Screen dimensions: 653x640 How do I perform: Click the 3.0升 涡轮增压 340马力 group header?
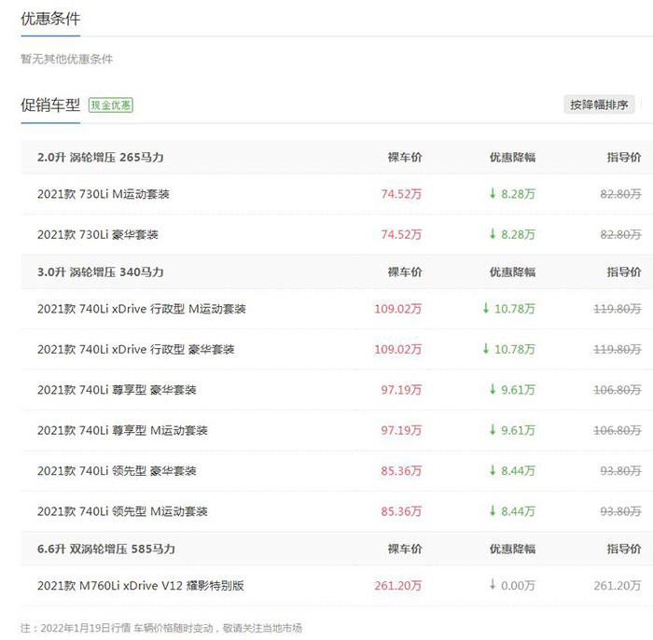pyautogui.click(x=101, y=272)
